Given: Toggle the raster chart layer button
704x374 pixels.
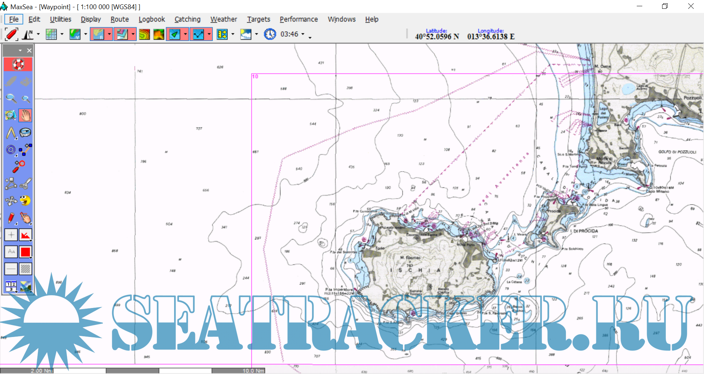Looking at the screenshot, I should click(x=98, y=34).
